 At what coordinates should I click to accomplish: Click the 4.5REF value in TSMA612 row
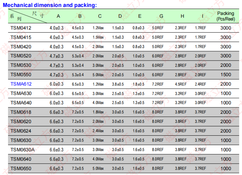[180, 84]
